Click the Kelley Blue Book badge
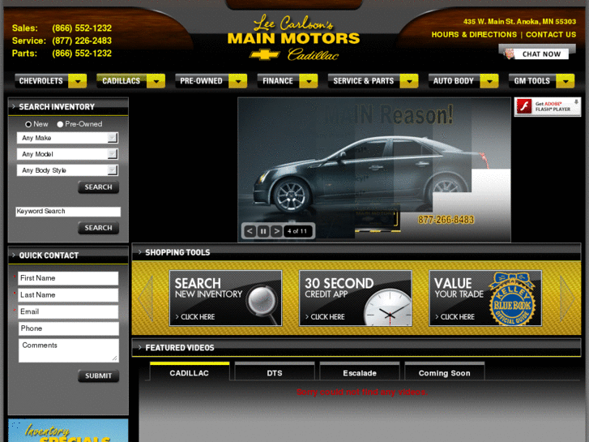The width and height of the screenshot is (589, 442). [x=512, y=299]
